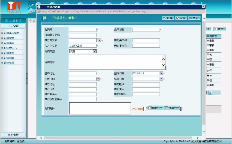Click the 开始日期 input field

tap(83, 79)
